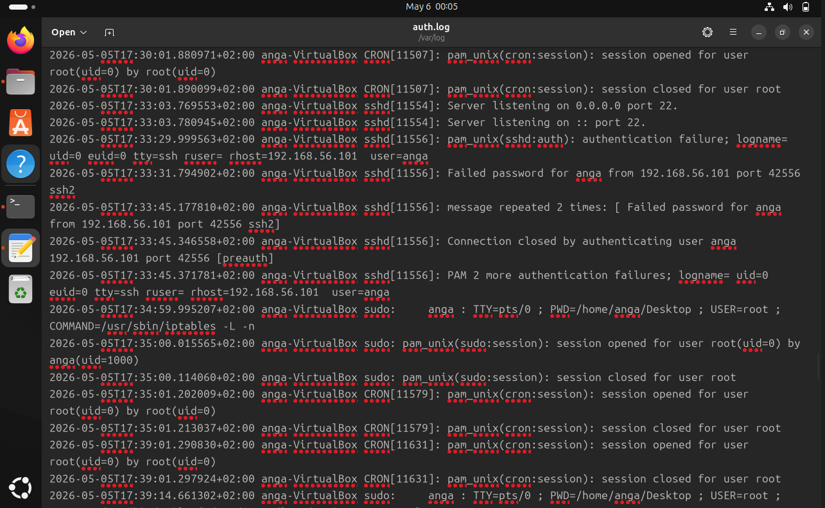Click 'Connection closed by authenticating user' text
The width and height of the screenshot is (825, 508).
576,241
